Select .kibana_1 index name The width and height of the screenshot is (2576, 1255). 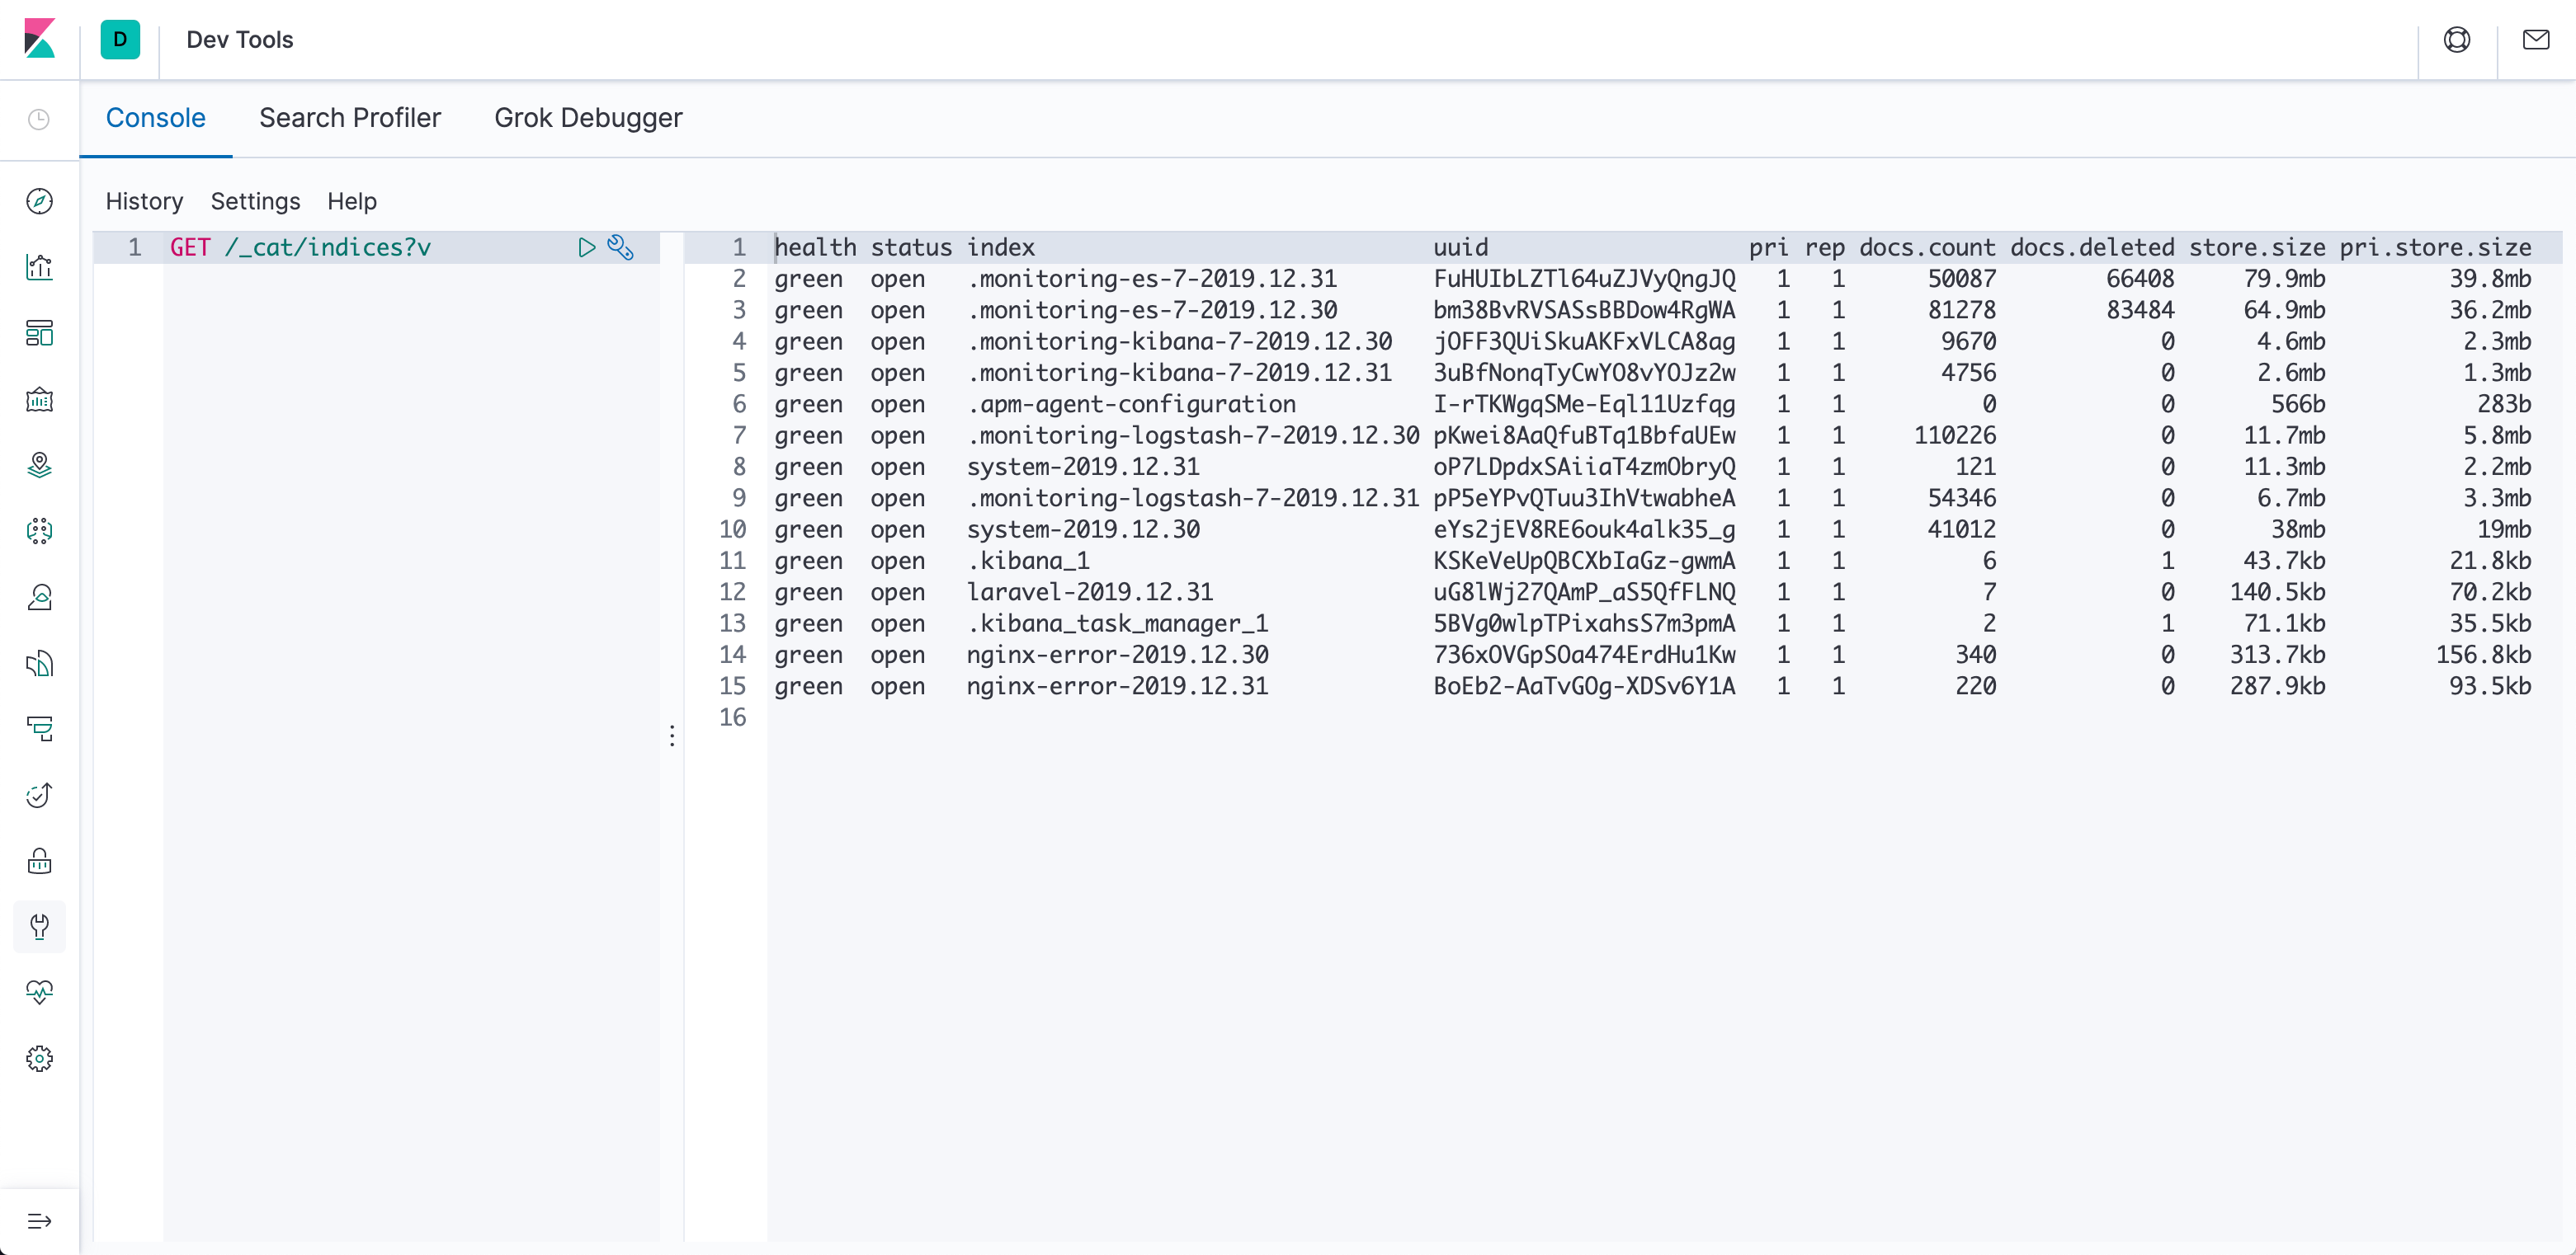point(1028,561)
